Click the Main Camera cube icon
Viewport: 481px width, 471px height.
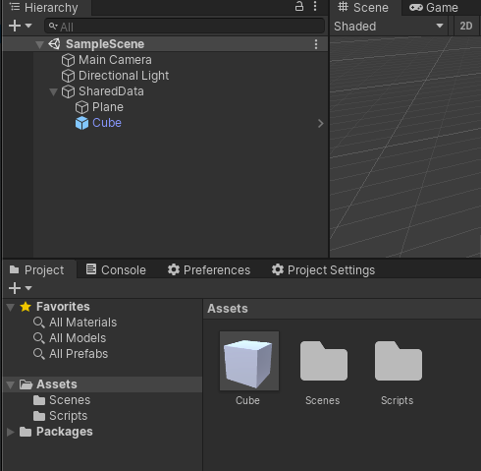[x=68, y=60]
